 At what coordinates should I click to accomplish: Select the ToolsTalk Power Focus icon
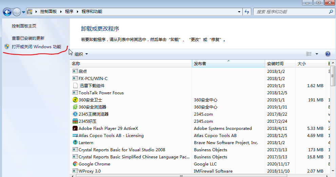(x=75, y=93)
